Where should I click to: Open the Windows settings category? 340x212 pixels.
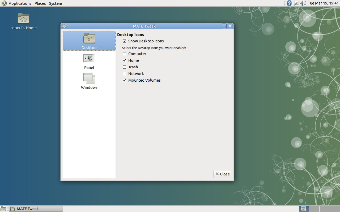(89, 81)
